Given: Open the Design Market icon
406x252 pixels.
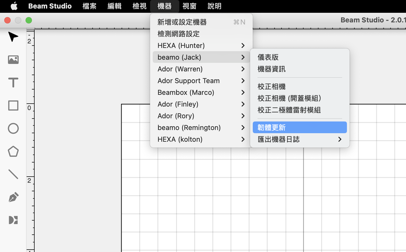Looking at the screenshot, I should pyautogui.click(x=13, y=220).
